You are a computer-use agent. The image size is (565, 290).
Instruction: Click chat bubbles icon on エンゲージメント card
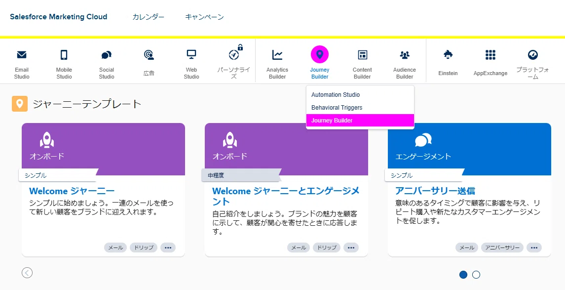(x=423, y=140)
